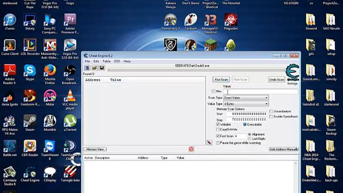Enable the CopyOnWrite checkbox
Screen dimensions: 343x193
(218, 129)
